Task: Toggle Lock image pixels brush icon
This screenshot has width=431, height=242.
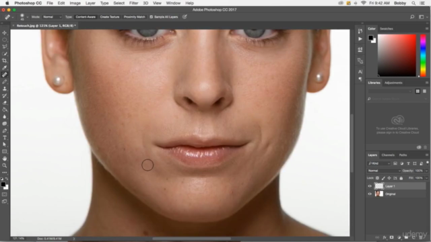Action: 383,178
